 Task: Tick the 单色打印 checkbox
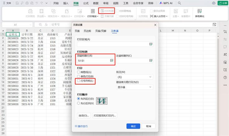(x=79, y=76)
